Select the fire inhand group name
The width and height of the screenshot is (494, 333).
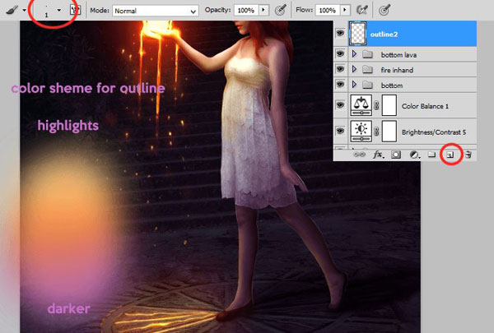[x=397, y=70]
